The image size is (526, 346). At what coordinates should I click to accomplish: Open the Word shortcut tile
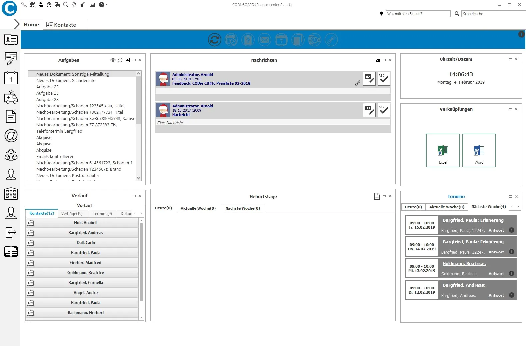click(x=479, y=150)
